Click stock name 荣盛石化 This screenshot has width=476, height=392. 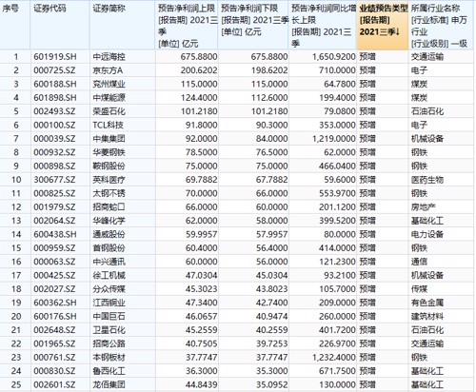point(109,111)
